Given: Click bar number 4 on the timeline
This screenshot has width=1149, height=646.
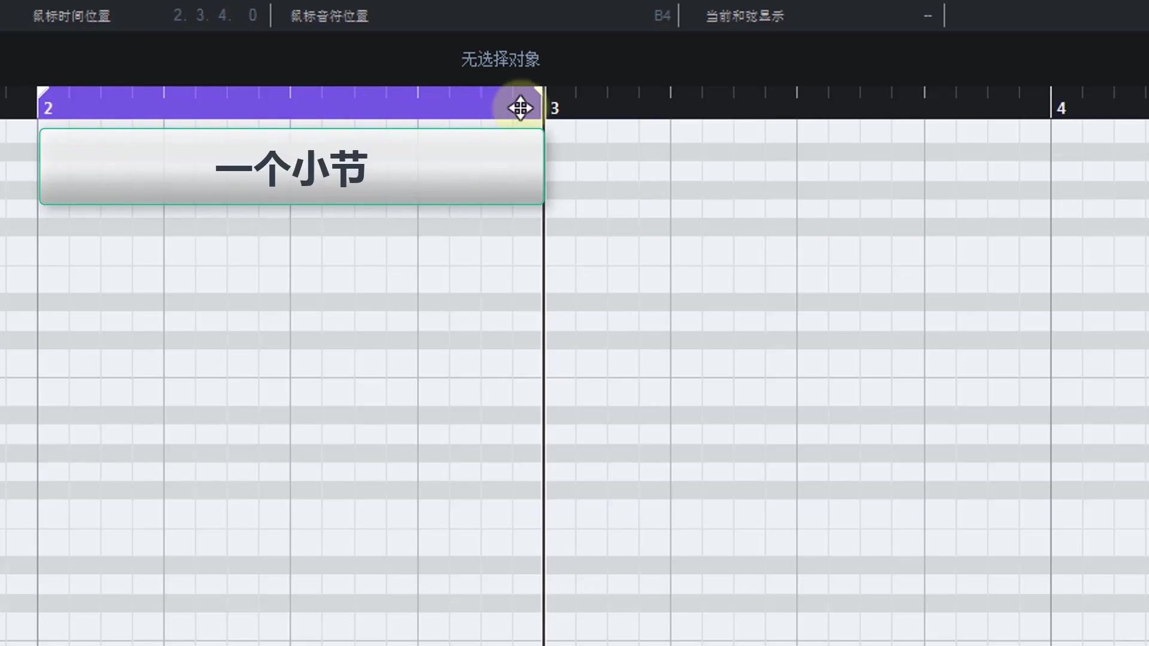Looking at the screenshot, I should (1061, 108).
